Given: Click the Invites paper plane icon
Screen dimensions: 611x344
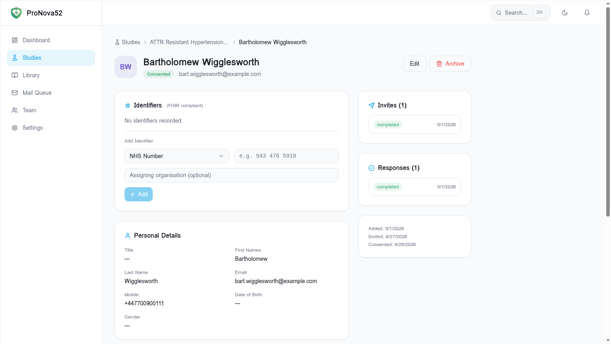Looking at the screenshot, I should coord(372,106).
